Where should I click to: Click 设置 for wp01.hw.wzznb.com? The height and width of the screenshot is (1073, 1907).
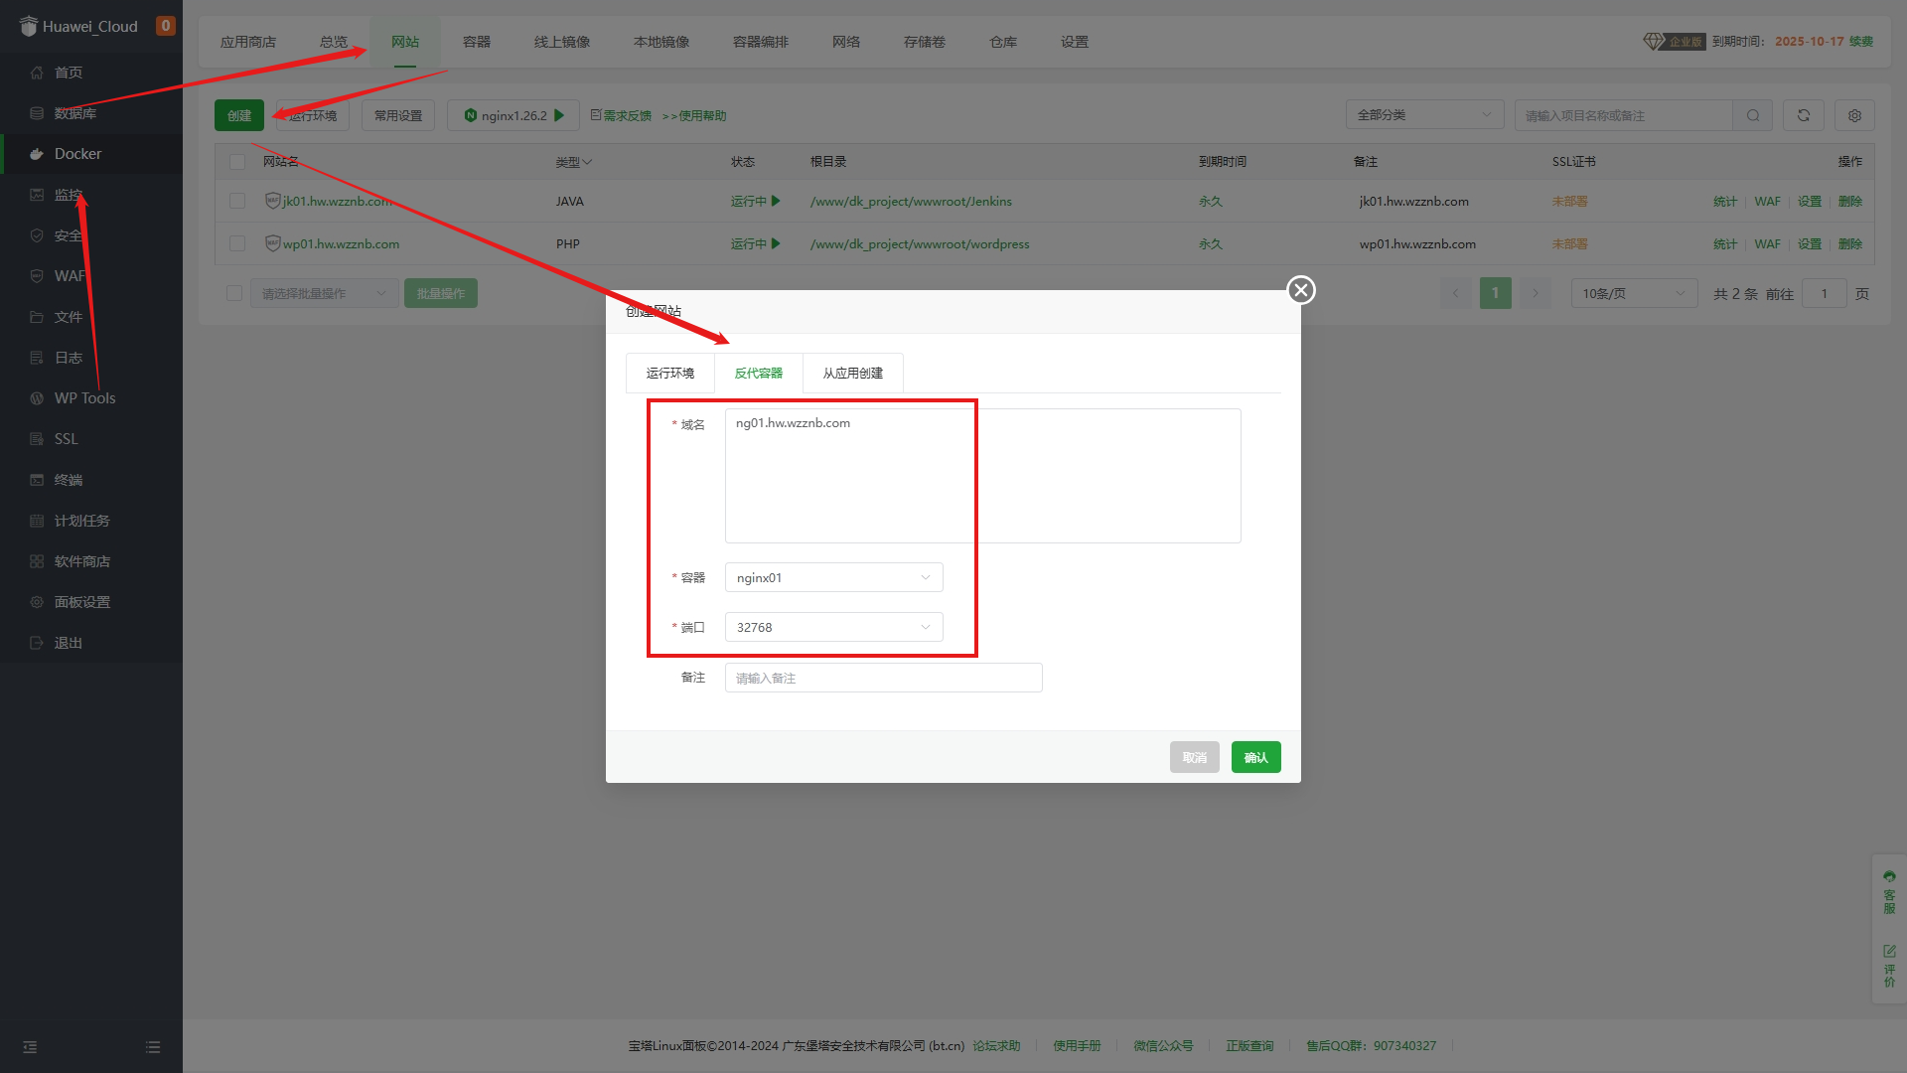tap(1810, 243)
